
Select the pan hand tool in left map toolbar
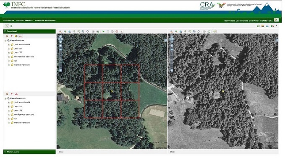click(x=87, y=31)
